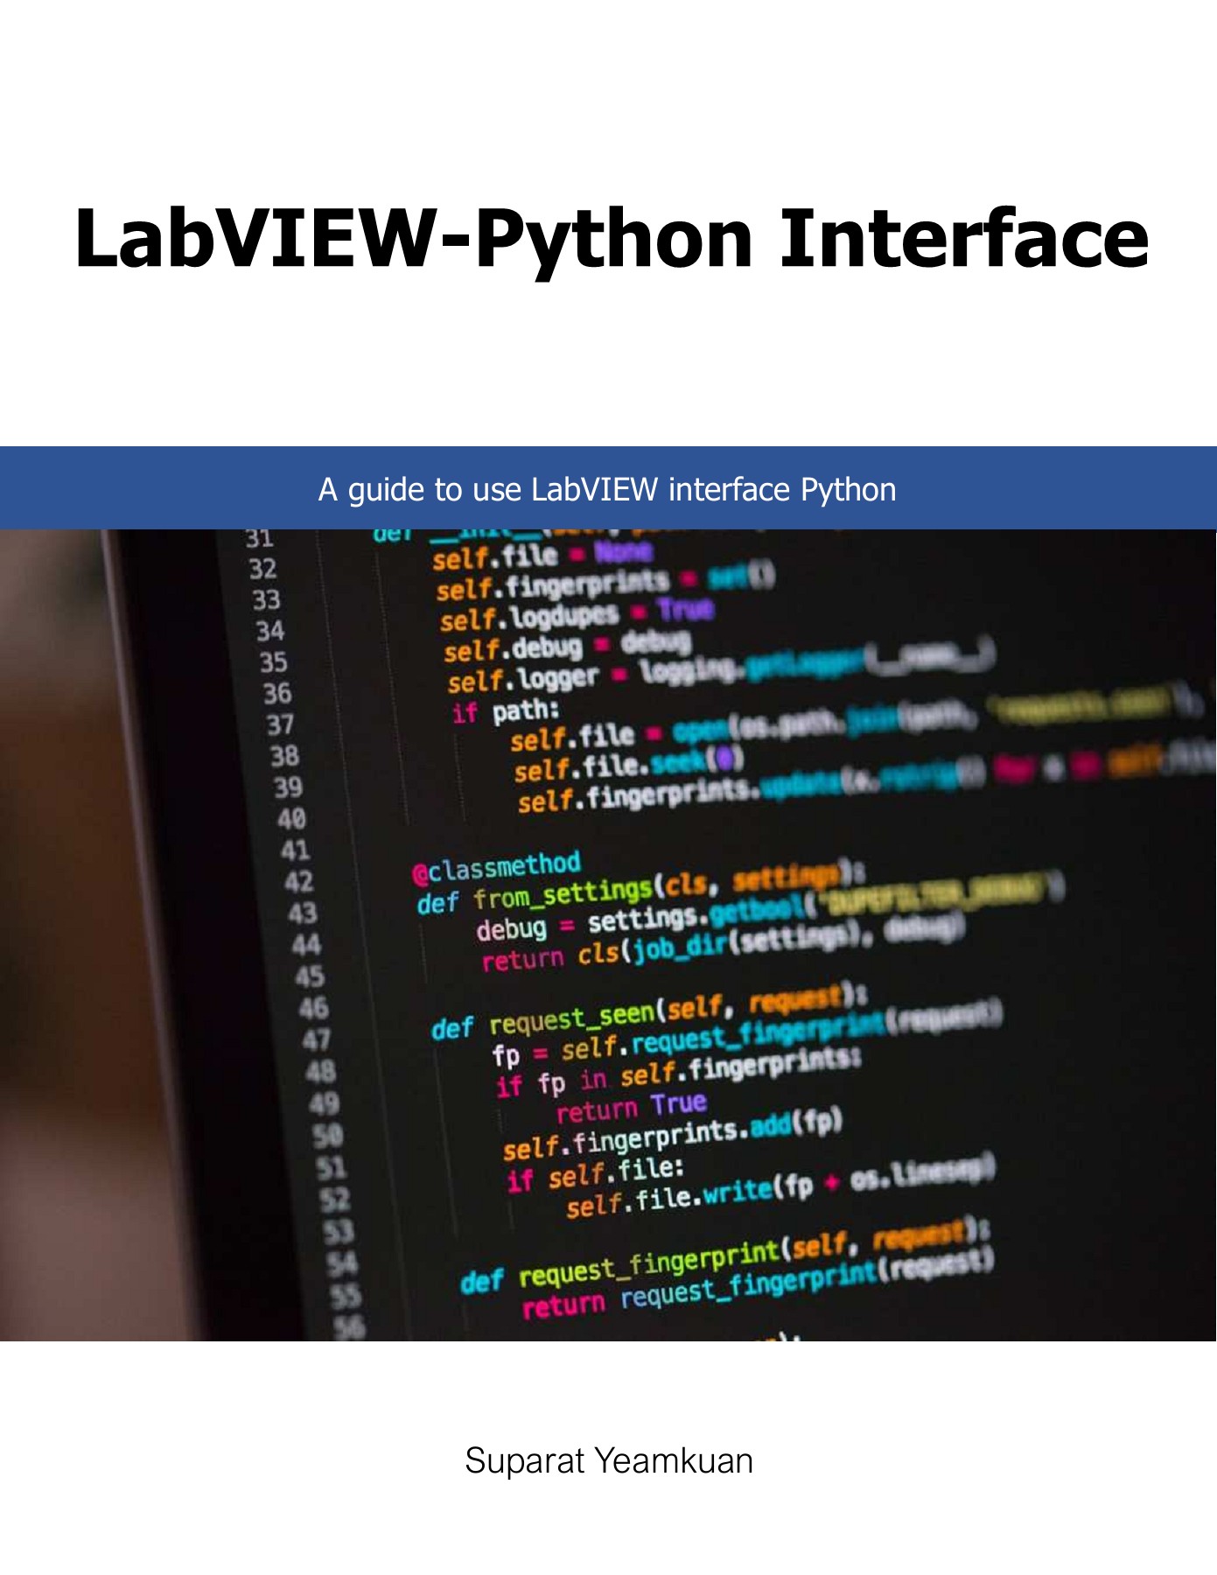Viewport: 1217px width, 1575px height.
Task: Click "return True" in the code image
Action: point(630,1108)
